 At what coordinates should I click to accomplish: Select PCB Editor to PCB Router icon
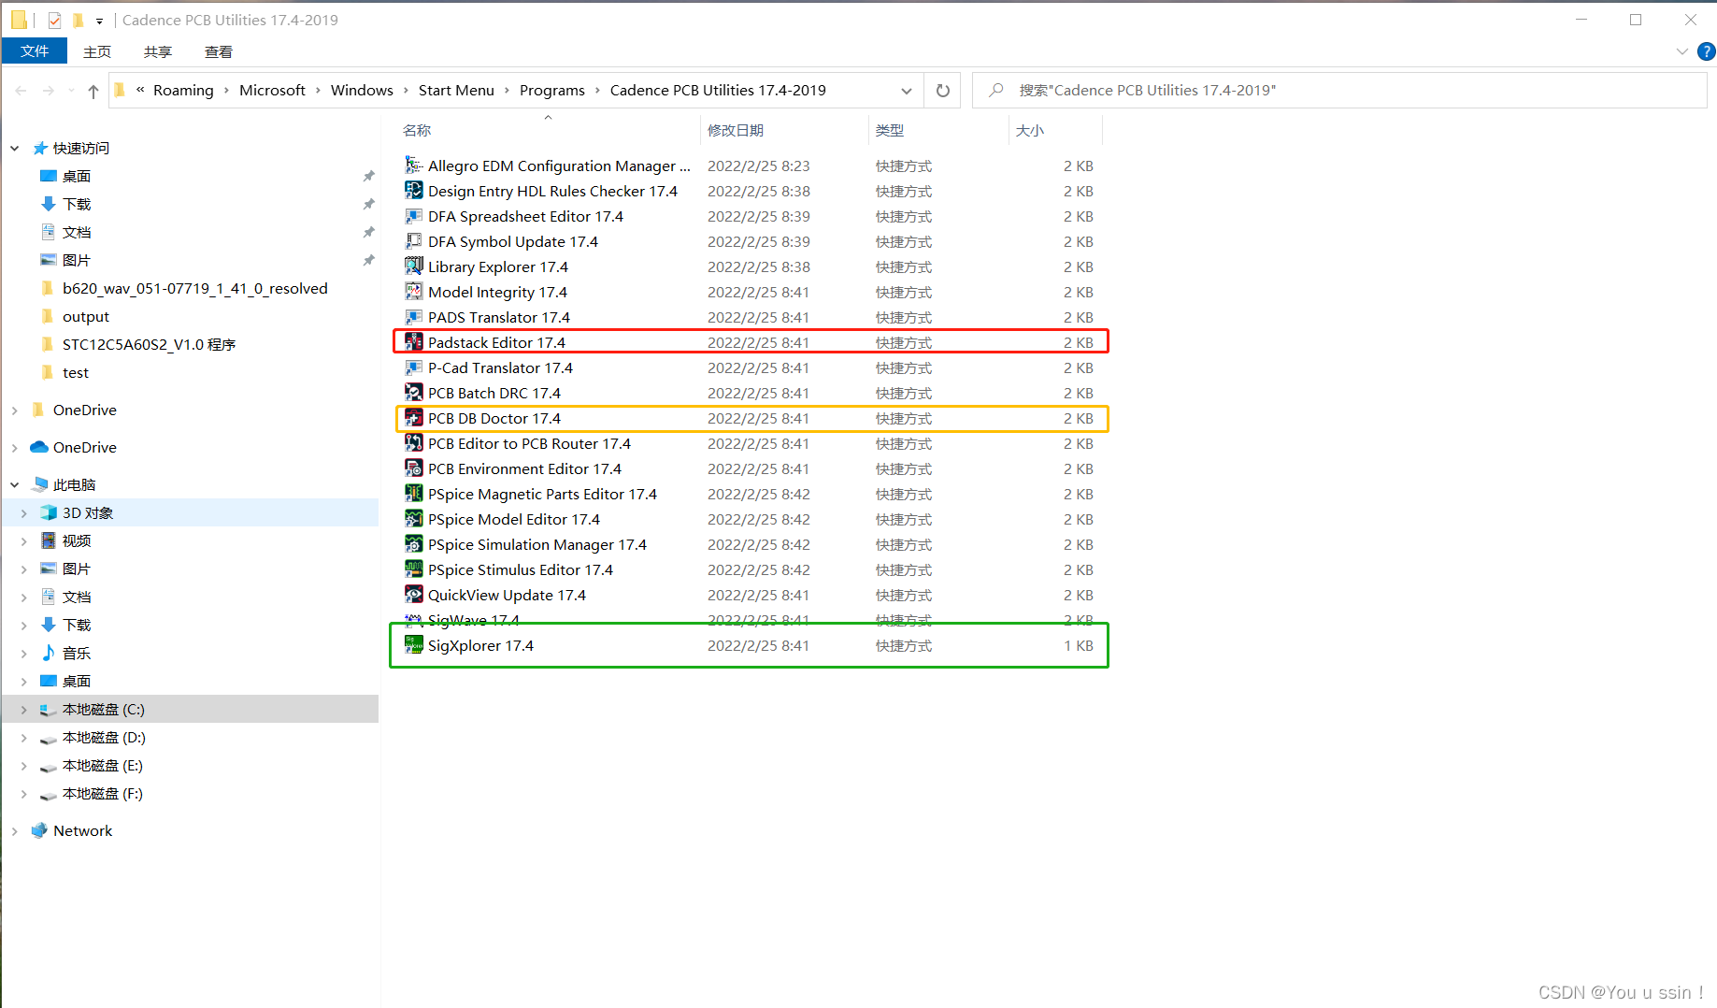[413, 443]
